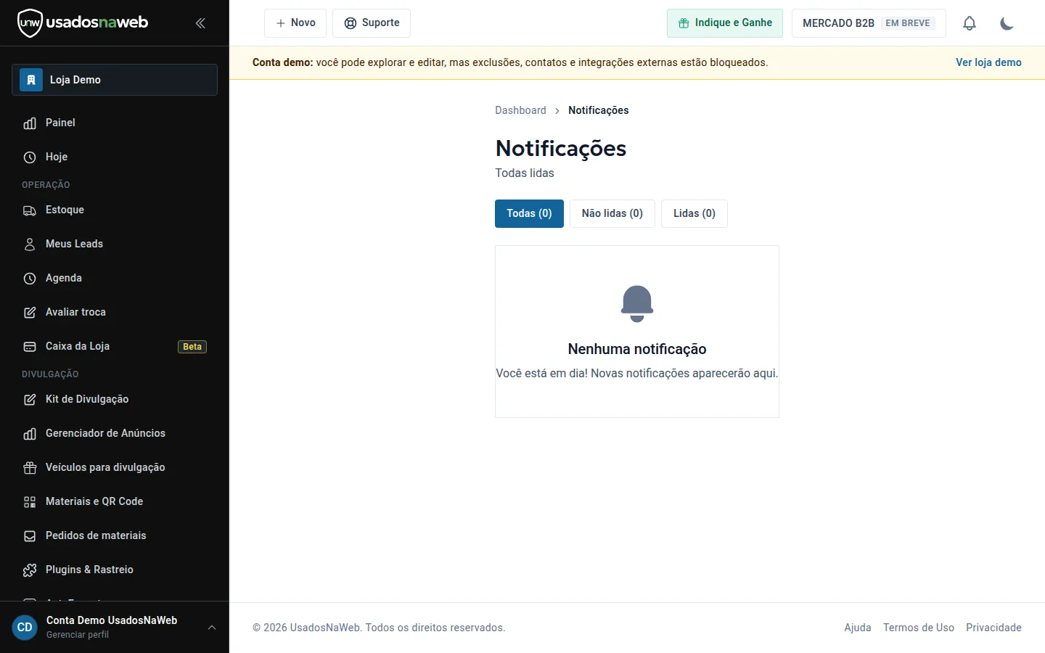This screenshot has width=1045, height=653.
Task: Open the Termos de Uso link
Action: pos(919,628)
